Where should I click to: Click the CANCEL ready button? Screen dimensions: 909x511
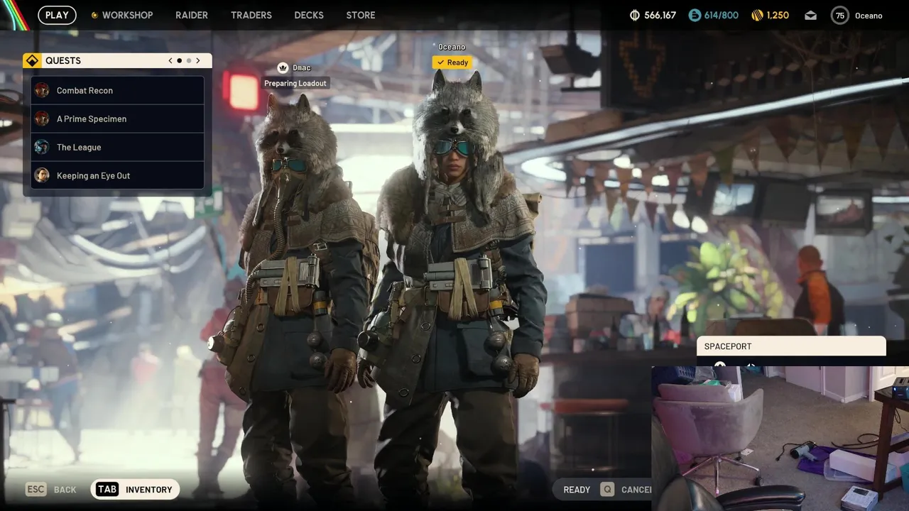coord(636,490)
